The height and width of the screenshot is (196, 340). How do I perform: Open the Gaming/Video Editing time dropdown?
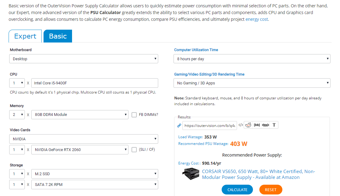pyautogui.click(x=252, y=83)
